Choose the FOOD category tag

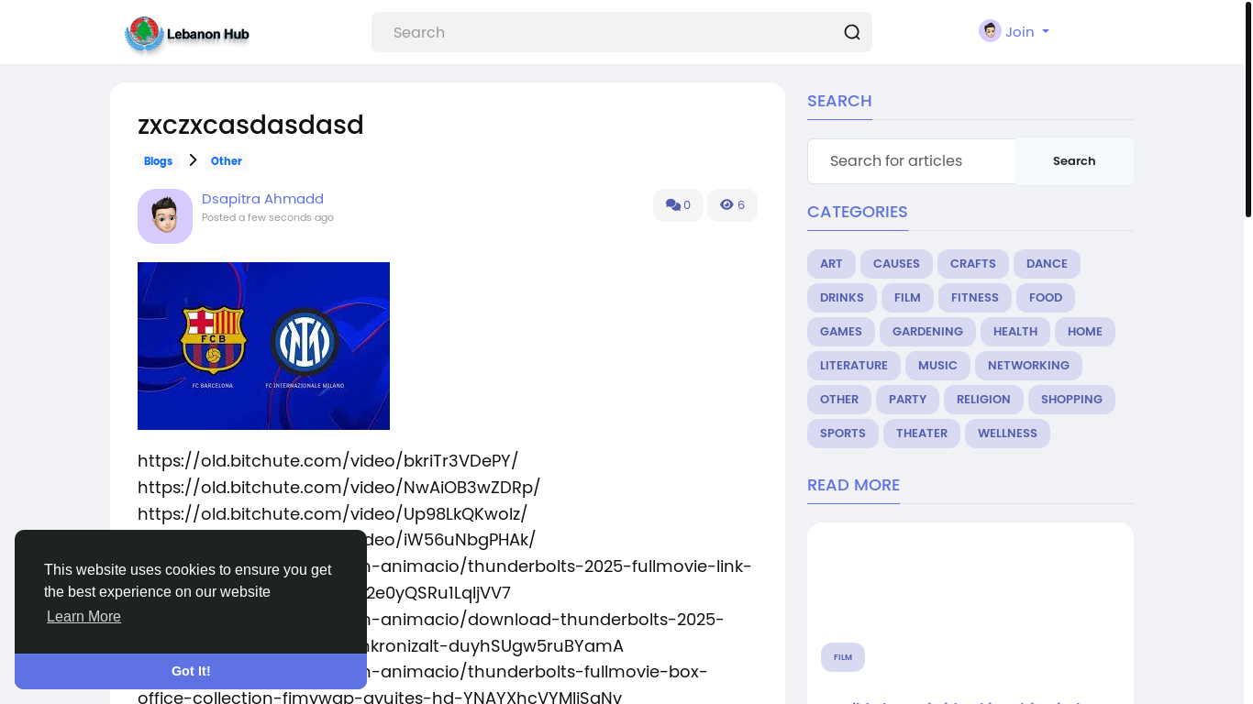tap(1045, 298)
